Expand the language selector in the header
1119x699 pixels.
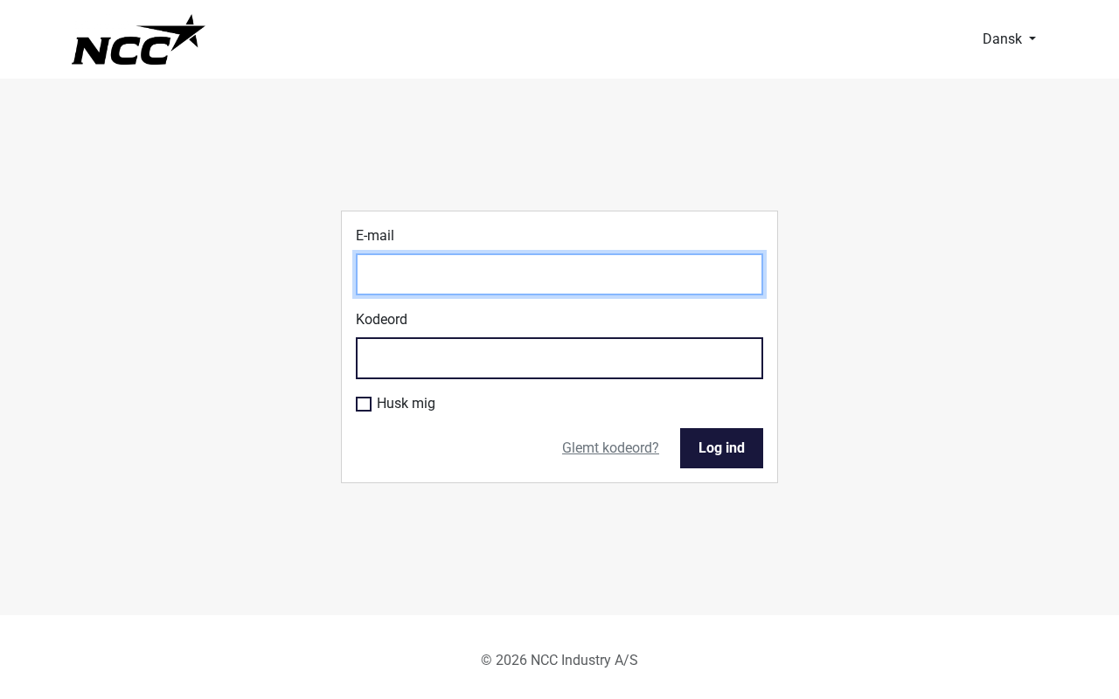(x=1008, y=38)
